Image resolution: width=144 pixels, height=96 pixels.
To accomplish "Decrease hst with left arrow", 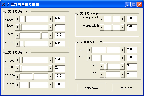I will [89, 50].
